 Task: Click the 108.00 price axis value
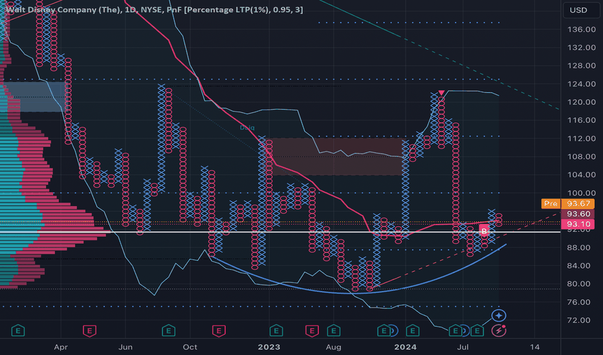click(581, 157)
